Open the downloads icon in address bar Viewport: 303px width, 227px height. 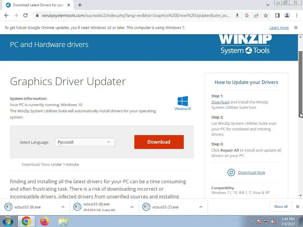237,15
